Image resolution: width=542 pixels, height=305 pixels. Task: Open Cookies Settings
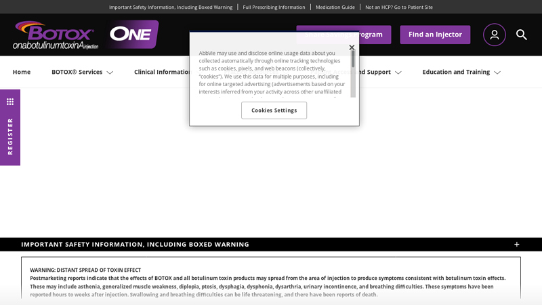coord(274,110)
